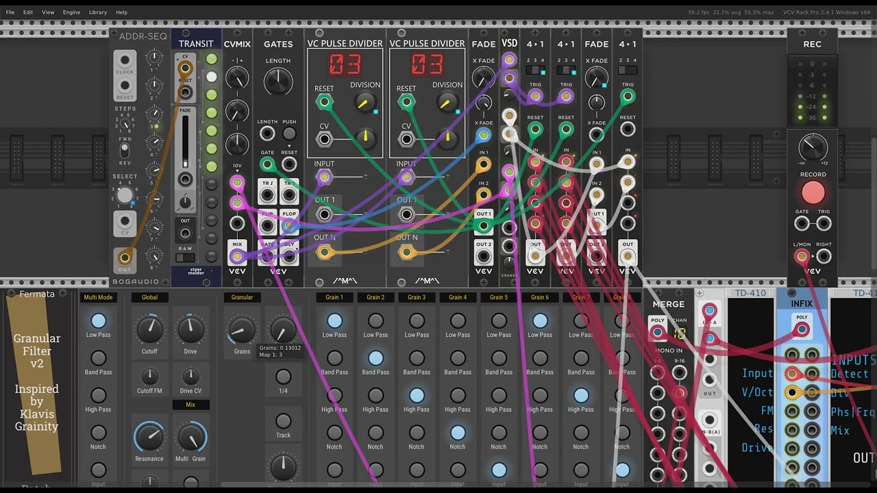Click OUT 2 jack on the left FADE module

[484, 256]
